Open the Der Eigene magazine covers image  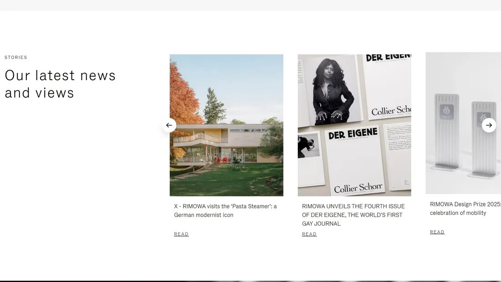point(354,125)
